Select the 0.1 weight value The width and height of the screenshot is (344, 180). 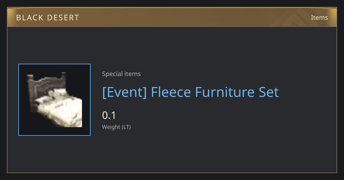point(109,115)
